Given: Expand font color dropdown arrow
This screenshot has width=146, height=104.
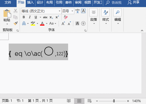Looking at the screenshot, I should point(47,23).
